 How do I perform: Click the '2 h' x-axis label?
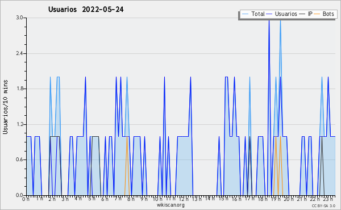[52, 199]
